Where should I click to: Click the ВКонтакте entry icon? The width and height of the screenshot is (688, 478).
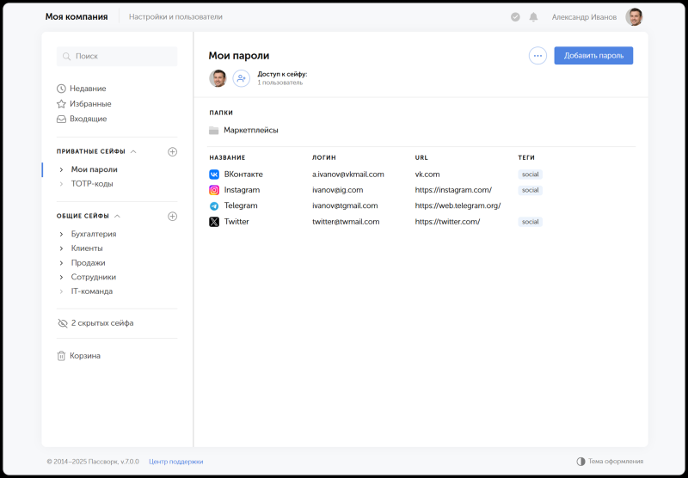point(214,175)
